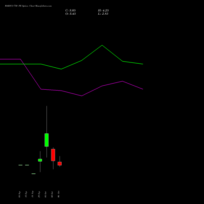Click the 01 Oct date label
The width and height of the screenshot is (204, 204).
click(46, 194)
